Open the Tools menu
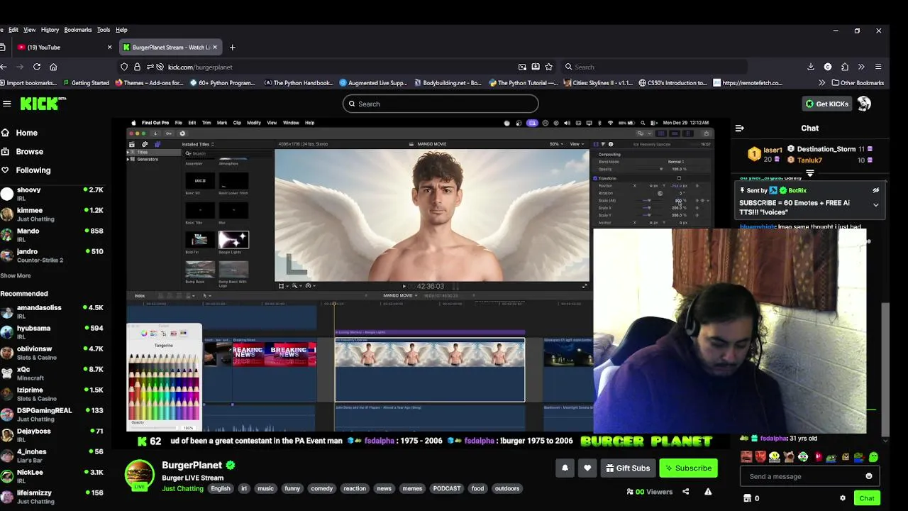 pos(104,30)
